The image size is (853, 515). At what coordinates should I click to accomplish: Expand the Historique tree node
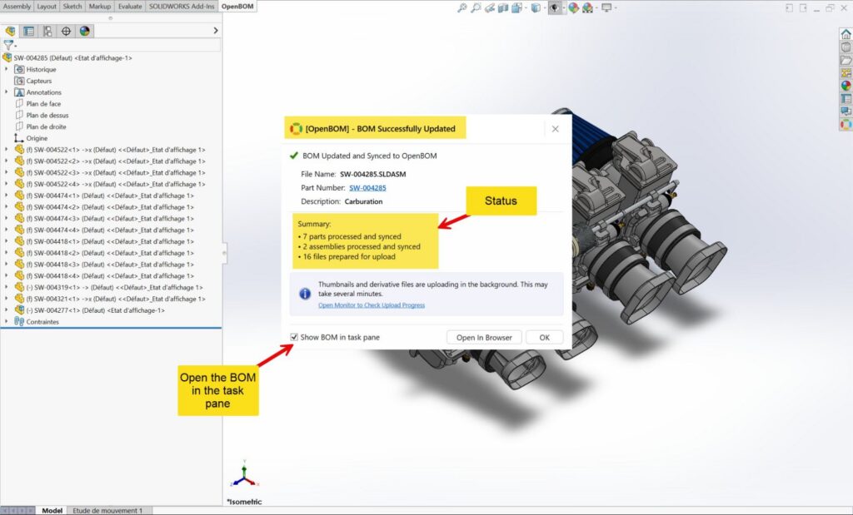pos(7,69)
